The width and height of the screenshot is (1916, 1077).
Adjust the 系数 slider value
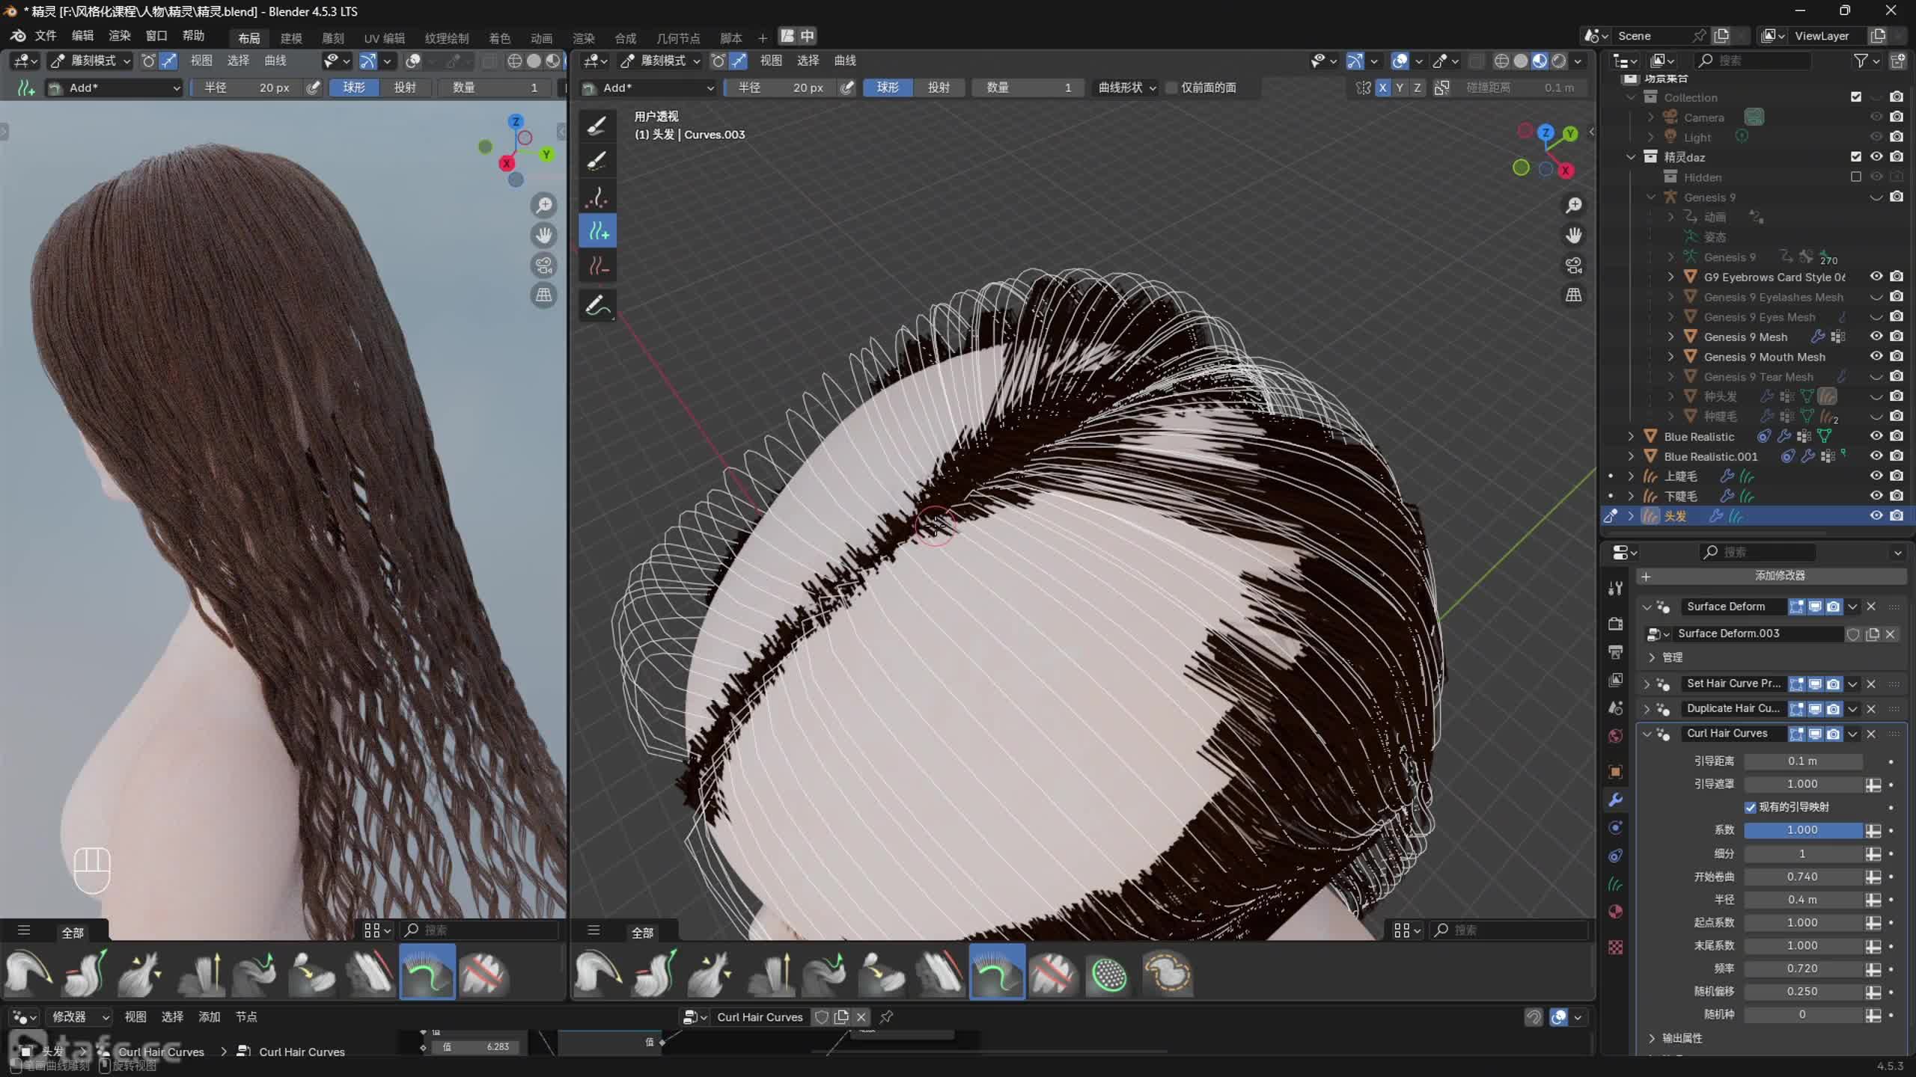pos(1801,830)
